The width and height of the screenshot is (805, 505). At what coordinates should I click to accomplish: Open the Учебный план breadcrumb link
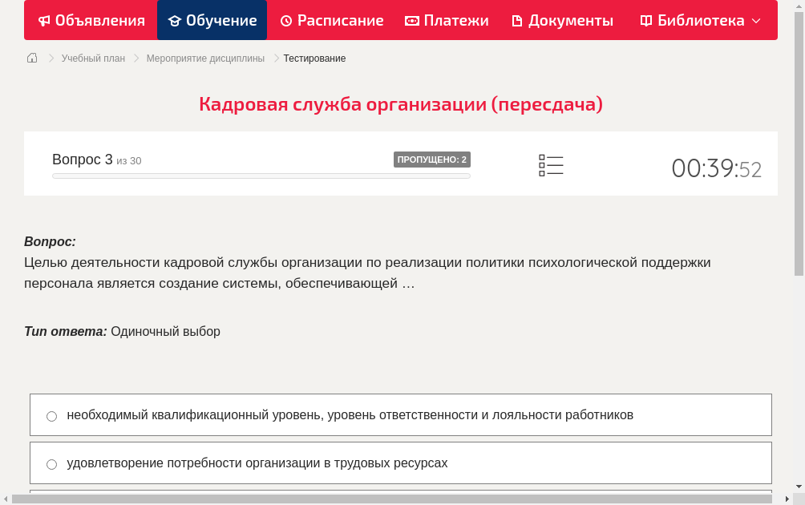pyautogui.click(x=95, y=58)
